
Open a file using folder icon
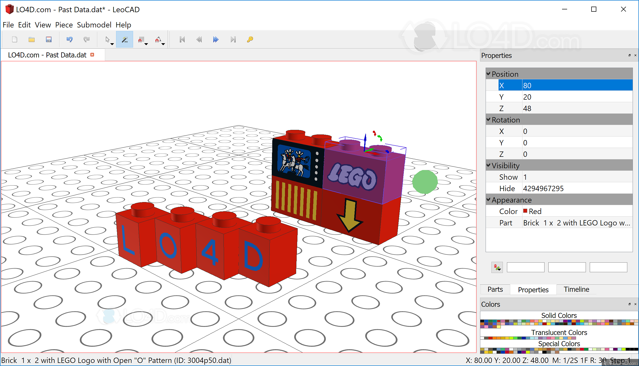(x=31, y=39)
